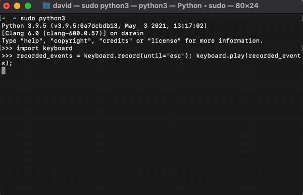The image size is (303, 195).
Task: Click the '80×24' size in title bar
Action: 247,6
